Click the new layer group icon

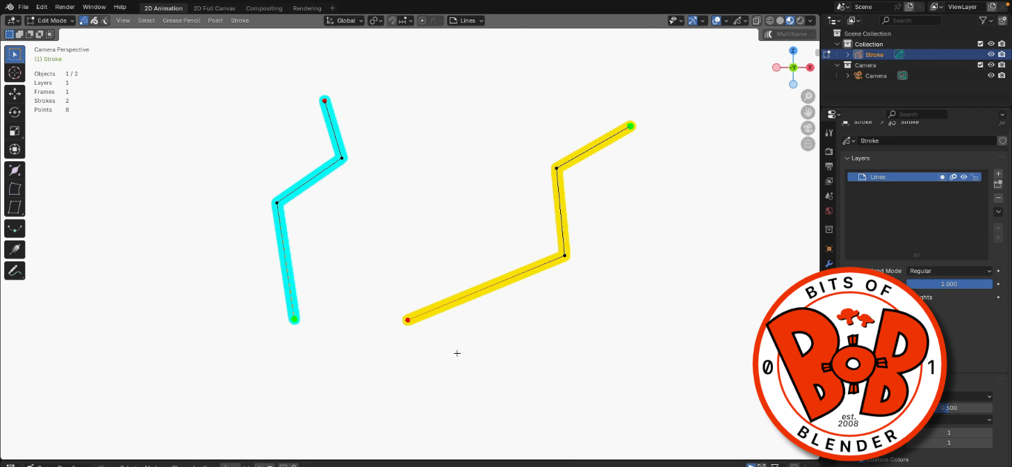tap(998, 184)
